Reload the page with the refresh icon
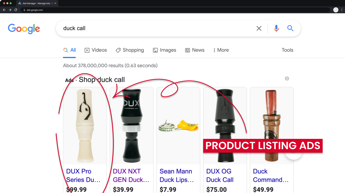The image size is (345, 193). (x=15, y=10)
